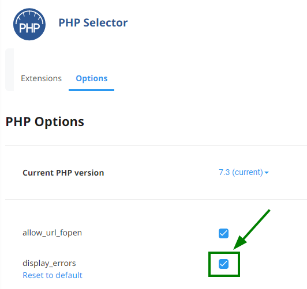Viewport: 307px width, 289px height.
Task: Click the blue underline beneath Options tab
Action: pos(91,90)
